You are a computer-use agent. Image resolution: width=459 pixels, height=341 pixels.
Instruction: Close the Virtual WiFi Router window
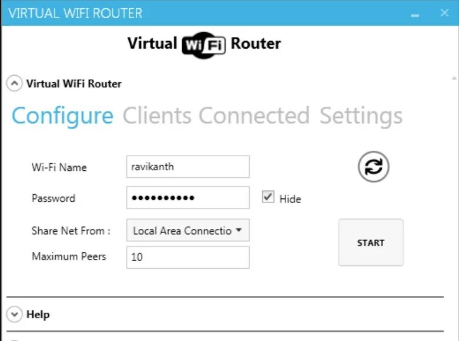click(444, 13)
